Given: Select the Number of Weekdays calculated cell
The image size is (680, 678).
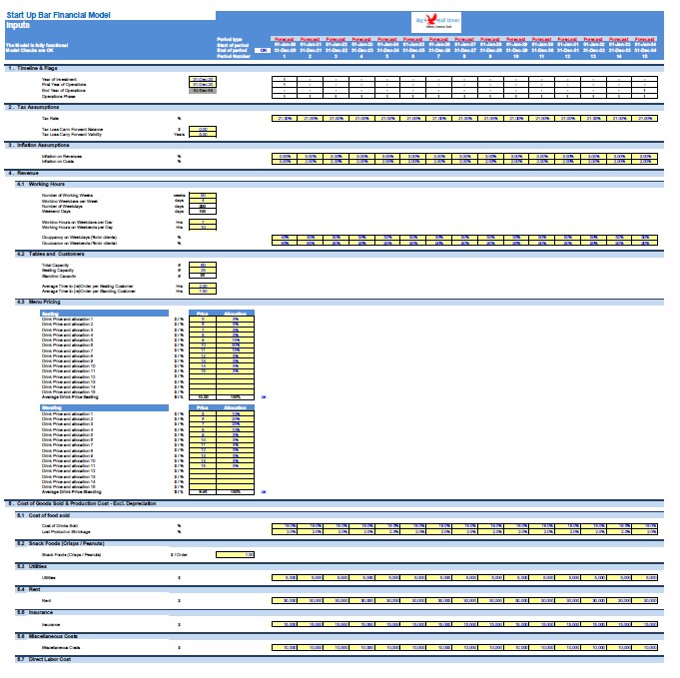Looking at the screenshot, I should pos(205,209).
